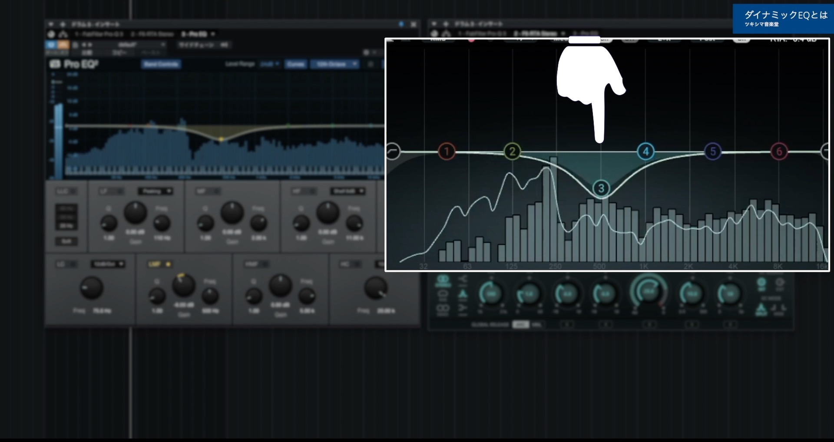
Task: Open the Level Range dropdown
Action: pos(269,64)
